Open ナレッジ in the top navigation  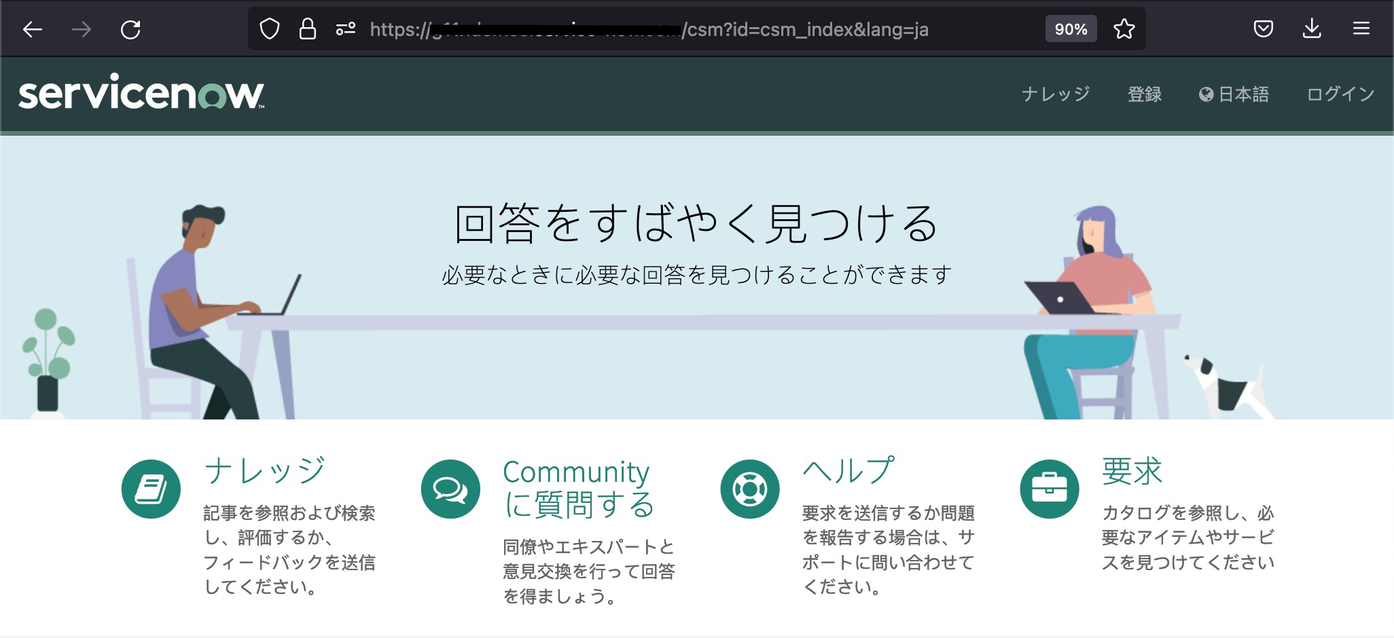pos(1056,94)
